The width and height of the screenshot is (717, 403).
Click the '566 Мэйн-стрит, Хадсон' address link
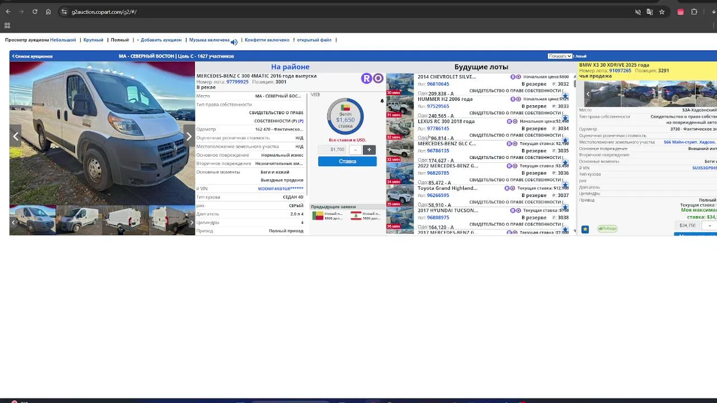click(x=689, y=142)
